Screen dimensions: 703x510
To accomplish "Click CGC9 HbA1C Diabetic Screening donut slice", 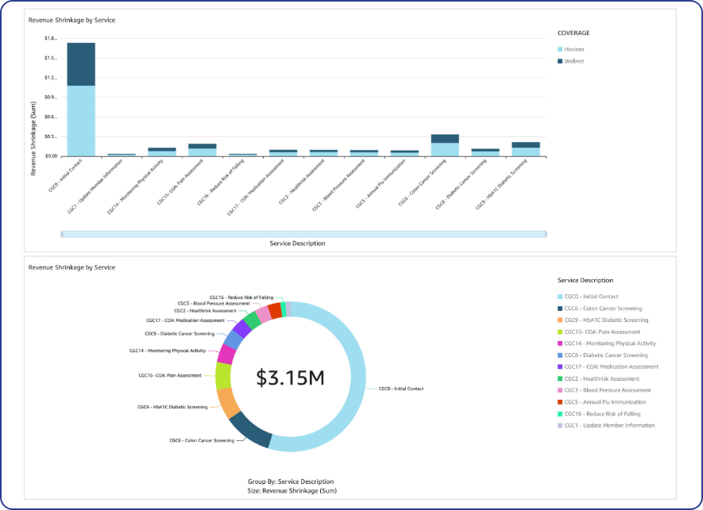I will coord(229,402).
